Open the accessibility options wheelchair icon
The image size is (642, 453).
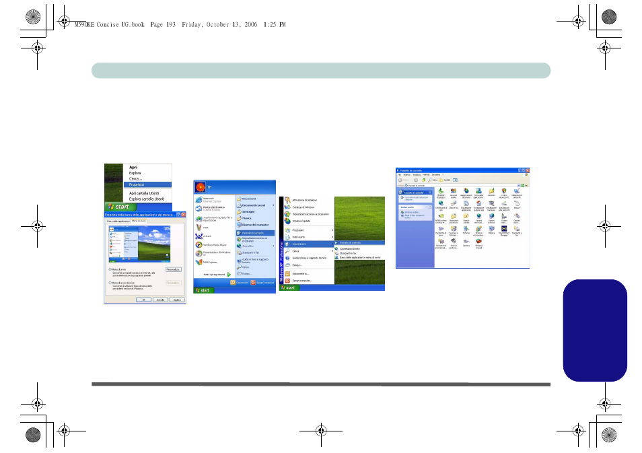[439, 190]
